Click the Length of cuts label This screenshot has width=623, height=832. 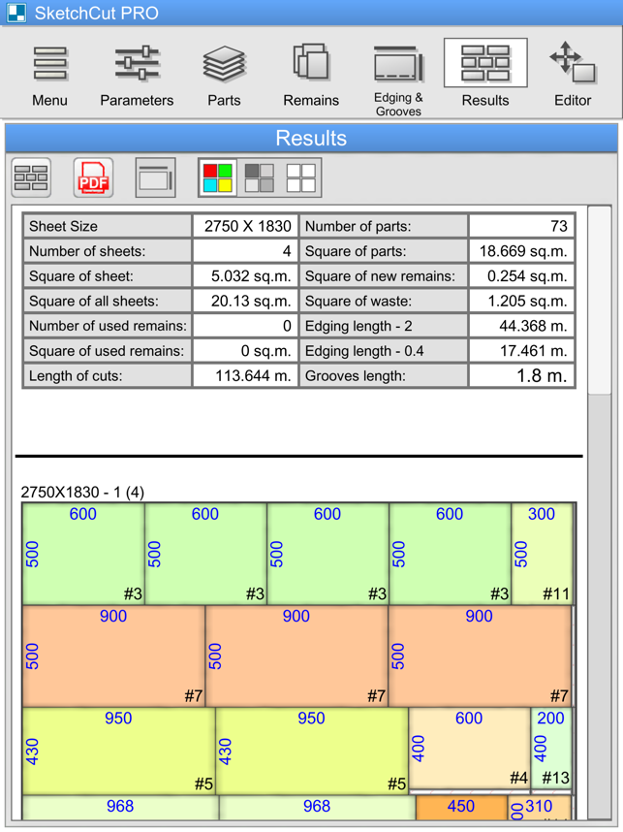click(x=76, y=375)
